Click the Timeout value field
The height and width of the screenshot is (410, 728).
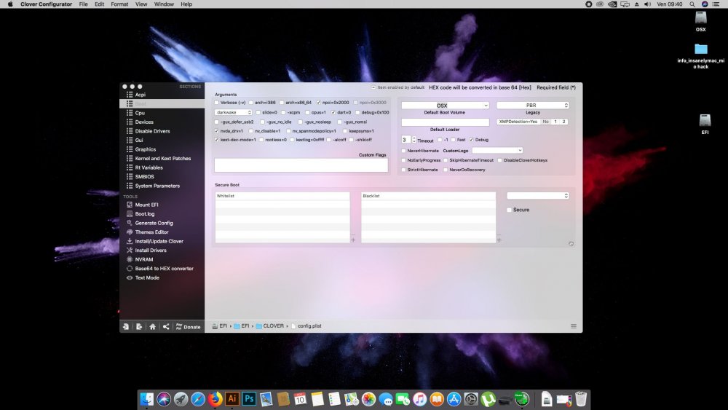406,140
